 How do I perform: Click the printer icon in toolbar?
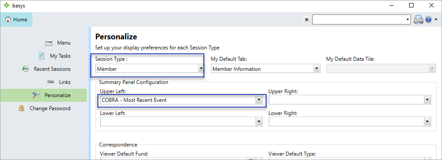[x=418, y=20]
